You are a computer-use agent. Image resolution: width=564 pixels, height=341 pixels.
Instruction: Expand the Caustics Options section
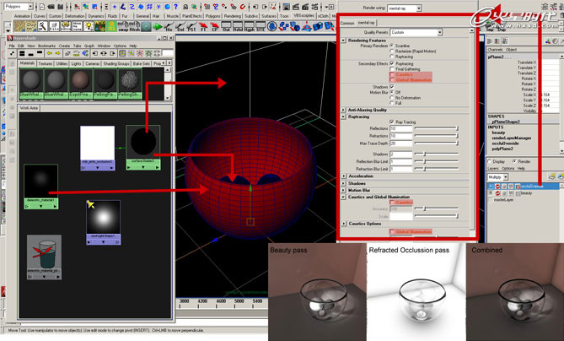[343, 224]
